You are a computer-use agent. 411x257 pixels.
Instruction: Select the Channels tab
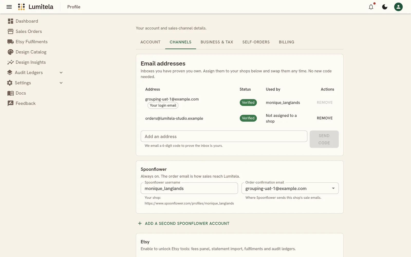pos(181,42)
